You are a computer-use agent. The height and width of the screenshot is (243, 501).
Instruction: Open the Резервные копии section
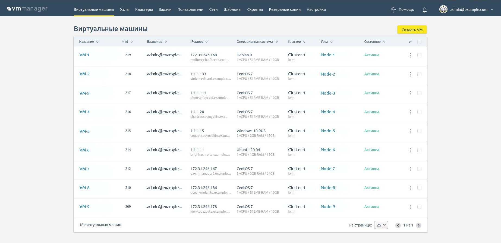click(285, 9)
